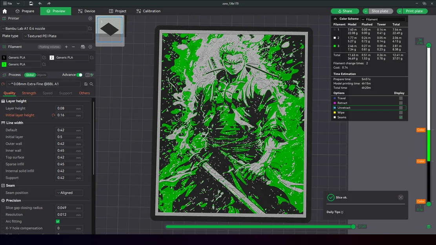Click the AMS sync icon in Filament bar
The height and width of the screenshot is (245, 436).
pos(83,47)
